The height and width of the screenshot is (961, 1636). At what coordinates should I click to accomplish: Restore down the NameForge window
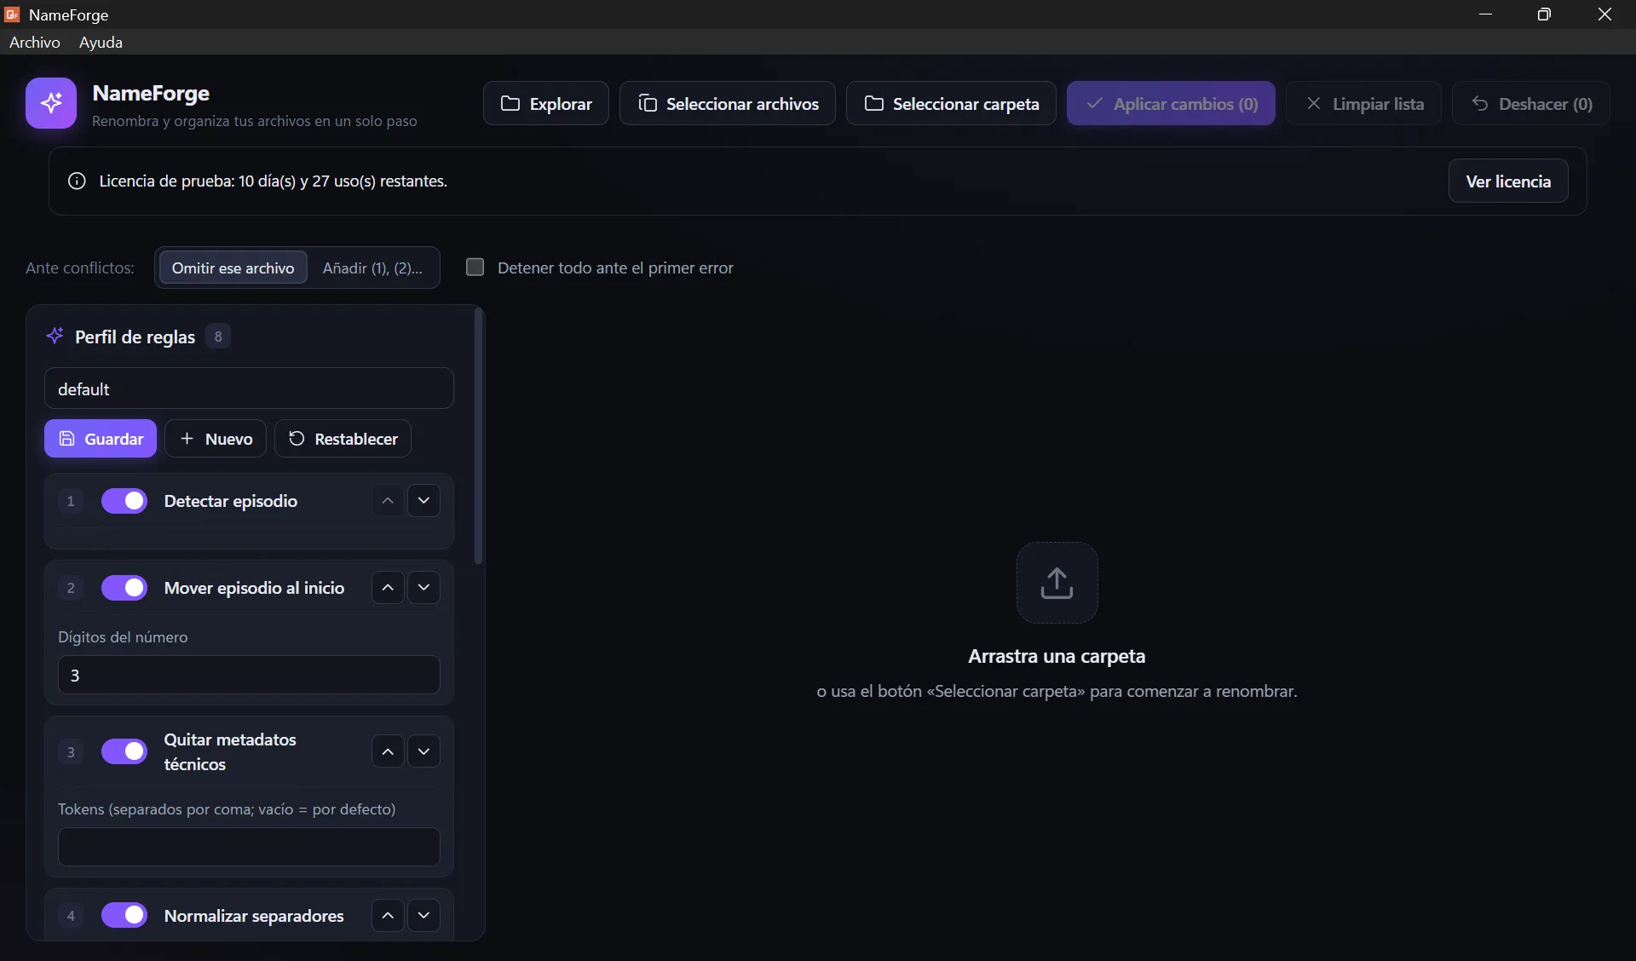(x=1544, y=14)
